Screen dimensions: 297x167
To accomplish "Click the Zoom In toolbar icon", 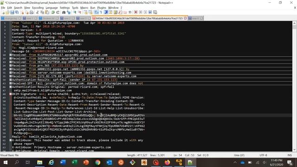I will click(x=75, y=13).
